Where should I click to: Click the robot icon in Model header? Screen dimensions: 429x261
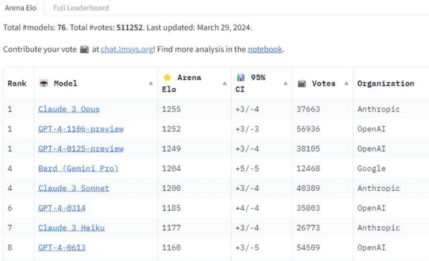pyautogui.click(x=44, y=83)
